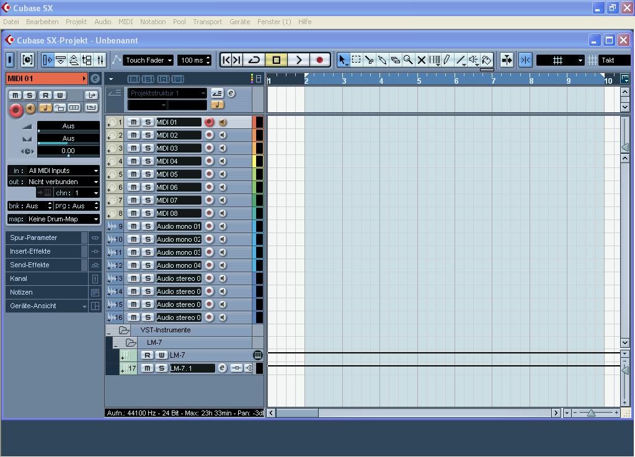Select the Zoom magnifier tool
The width and height of the screenshot is (635, 457).
point(408,60)
